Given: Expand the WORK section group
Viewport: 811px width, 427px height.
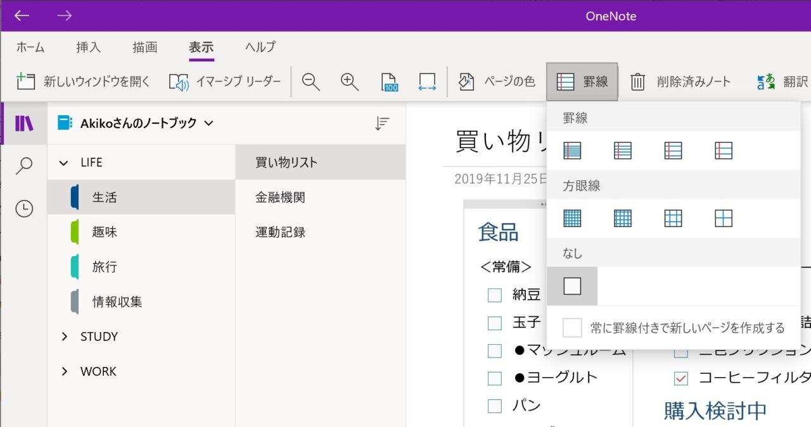Looking at the screenshot, I should coord(64,371).
